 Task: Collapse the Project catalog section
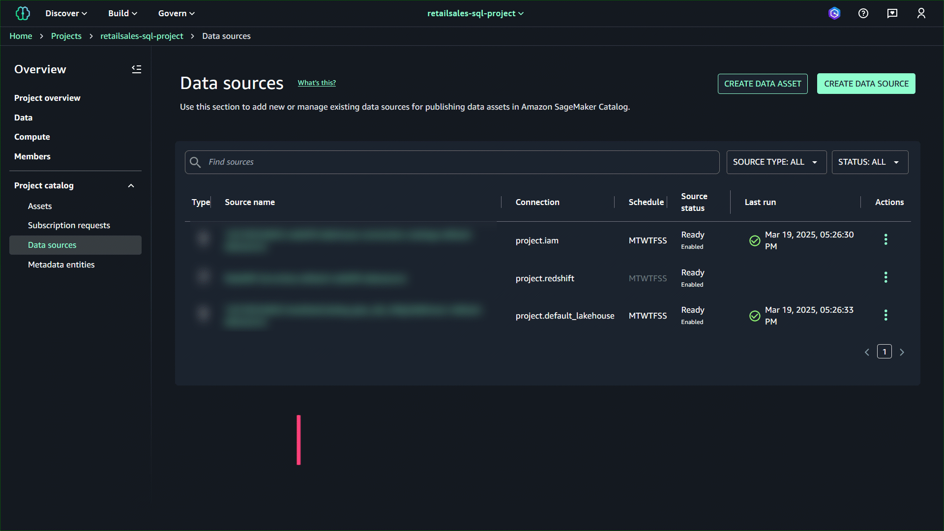tap(131, 186)
